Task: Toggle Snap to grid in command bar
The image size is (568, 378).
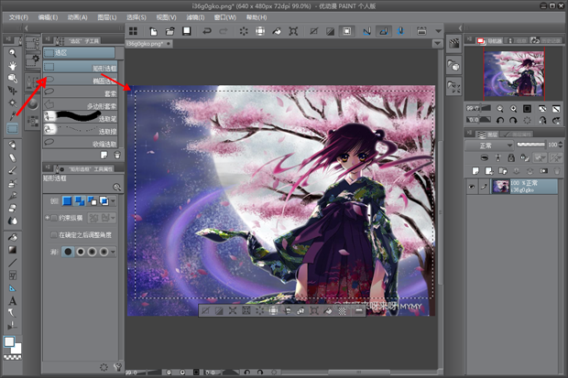Action: click(400, 31)
